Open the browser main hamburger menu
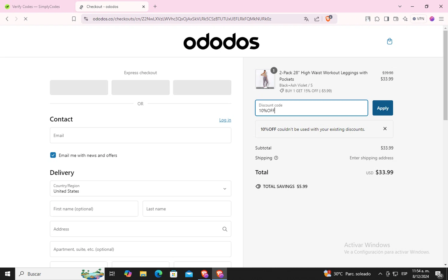This screenshot has width=448, height=280. pyautogui.click(x=441, y=19)
